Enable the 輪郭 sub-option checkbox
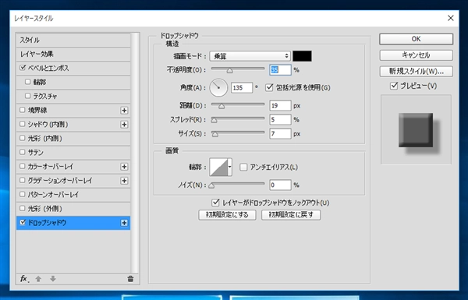The image size is (468, 300). (28, 82)
